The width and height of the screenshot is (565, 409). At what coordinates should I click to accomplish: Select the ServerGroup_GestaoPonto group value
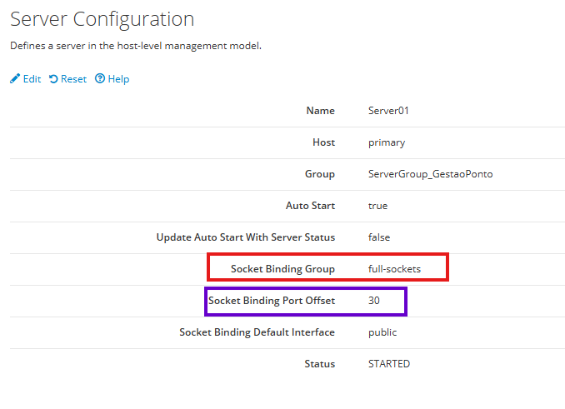(x=436, y=174)
